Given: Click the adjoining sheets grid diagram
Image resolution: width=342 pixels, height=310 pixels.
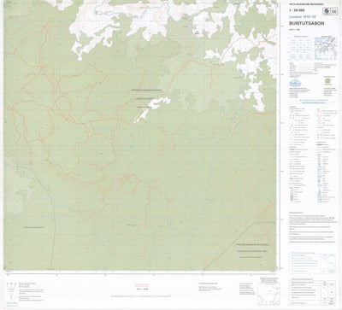Looking at the screenshot, I should [300, 50].
